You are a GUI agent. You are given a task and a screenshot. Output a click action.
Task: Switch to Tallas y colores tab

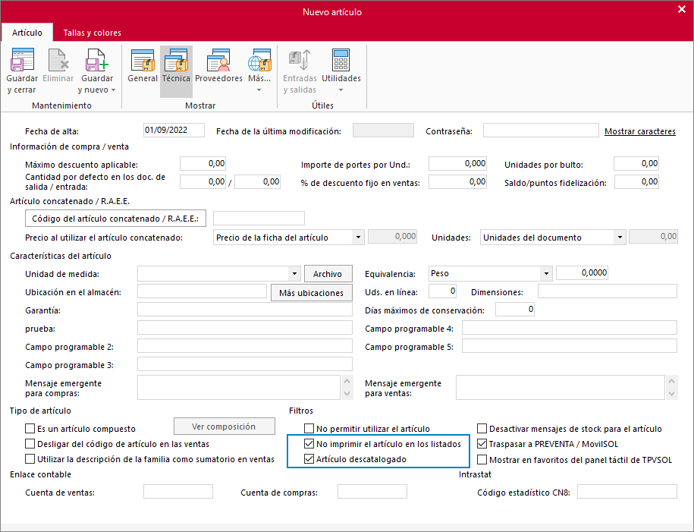(x=92, y=33)
